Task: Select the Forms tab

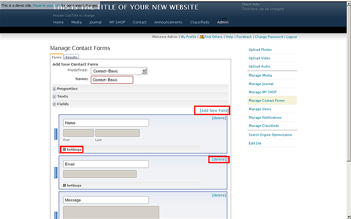Action: [56, 57]
